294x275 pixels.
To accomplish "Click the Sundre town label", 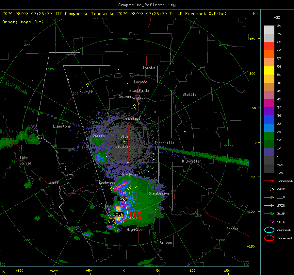I will tap(99, 136).
